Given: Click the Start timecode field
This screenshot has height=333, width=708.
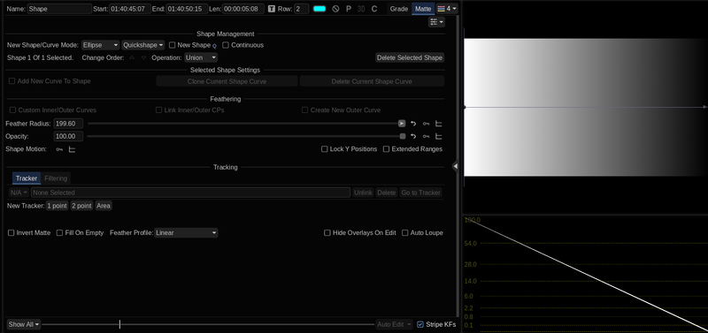Looking at the screenshot, I should click(x=130, y=9).
